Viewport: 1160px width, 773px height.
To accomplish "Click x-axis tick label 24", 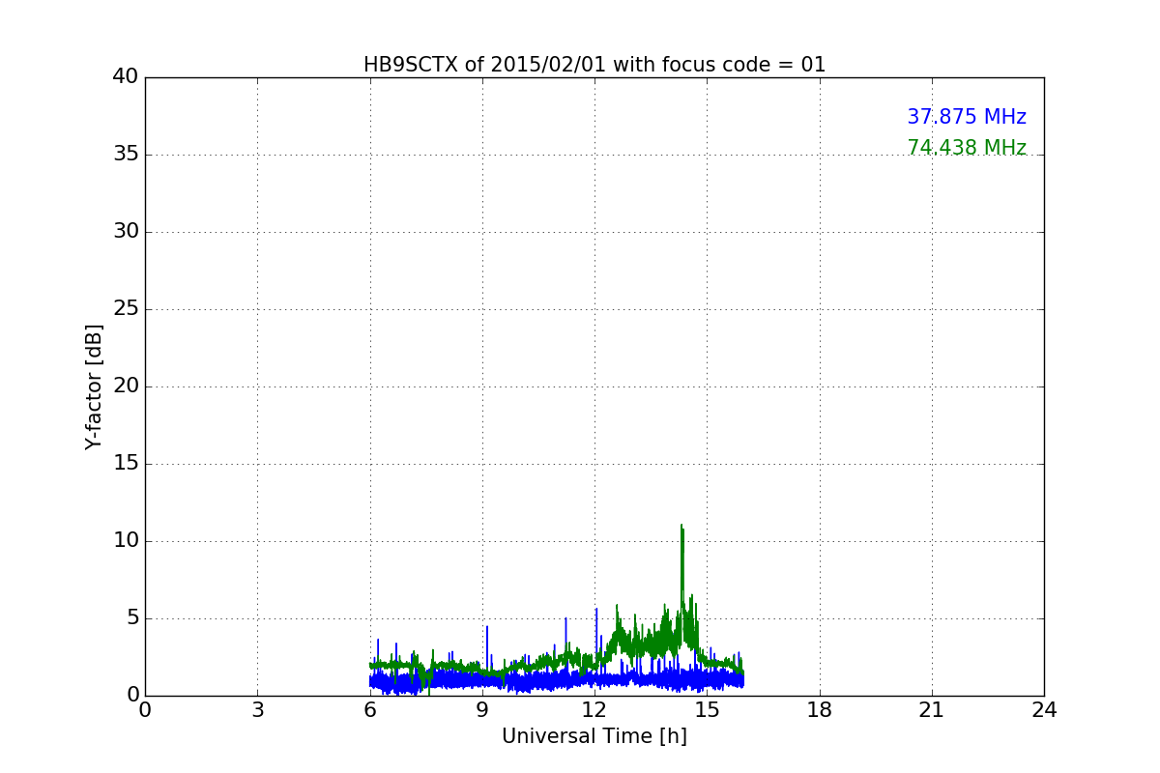I will click(1044, 710).
